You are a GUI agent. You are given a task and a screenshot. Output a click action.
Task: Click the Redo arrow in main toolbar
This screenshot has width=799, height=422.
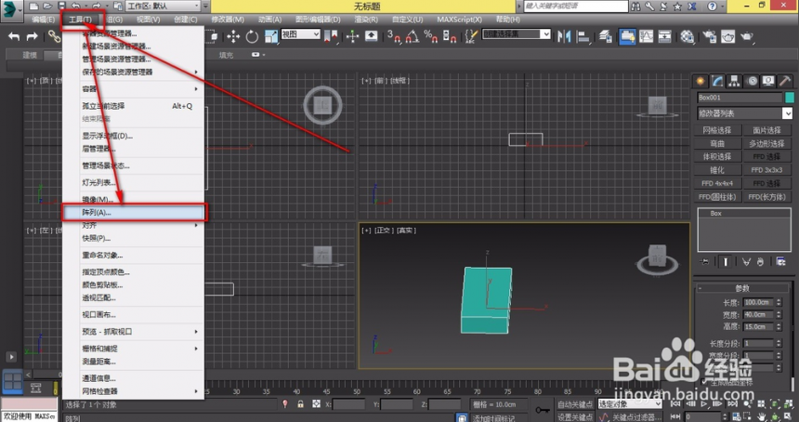pyautogui.click(x=33, y=36)
